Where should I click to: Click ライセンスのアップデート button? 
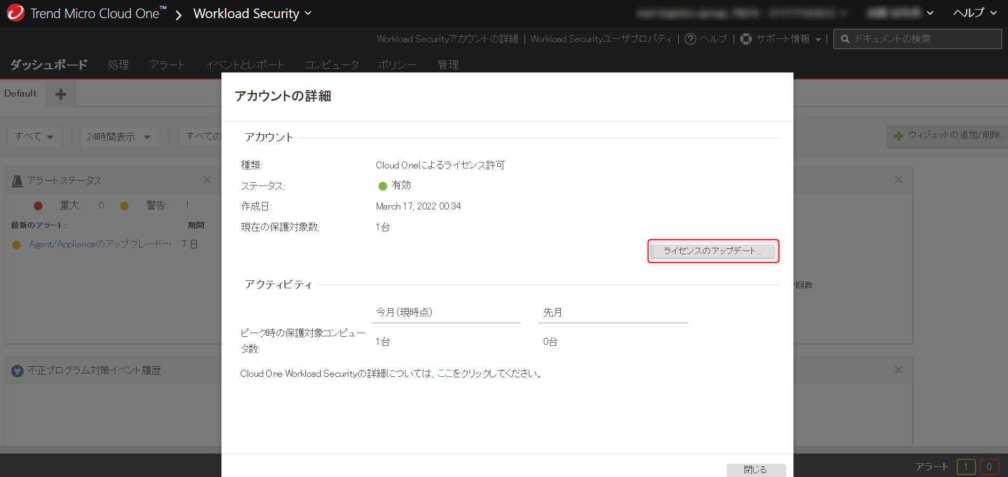[713, 251]
